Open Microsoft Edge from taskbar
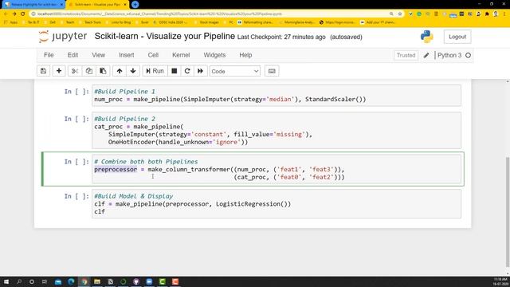Screen dimensions: 510x287 pyautogui.click(x=71, y=281)
